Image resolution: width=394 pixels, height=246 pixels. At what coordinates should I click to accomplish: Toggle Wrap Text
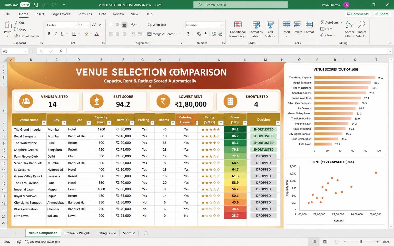pos(157,25)
